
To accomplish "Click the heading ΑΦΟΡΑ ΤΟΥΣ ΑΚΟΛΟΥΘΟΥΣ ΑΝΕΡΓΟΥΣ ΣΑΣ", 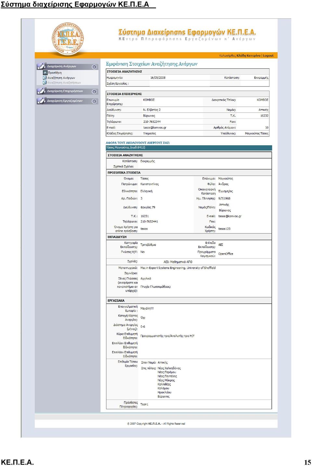I will coord(138,143).
